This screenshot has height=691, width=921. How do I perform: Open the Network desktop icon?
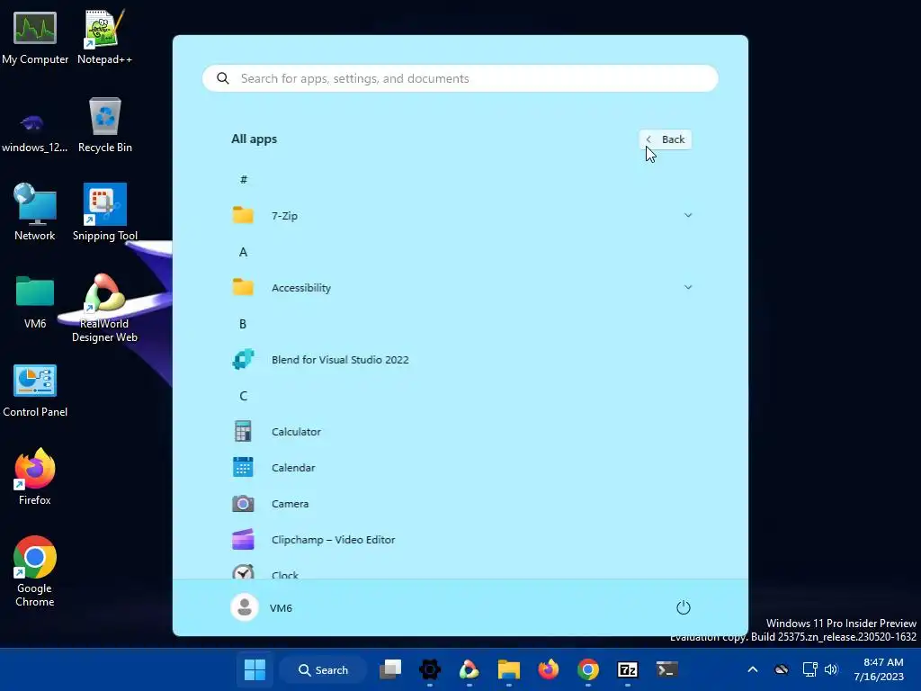(x=35, y=212)
